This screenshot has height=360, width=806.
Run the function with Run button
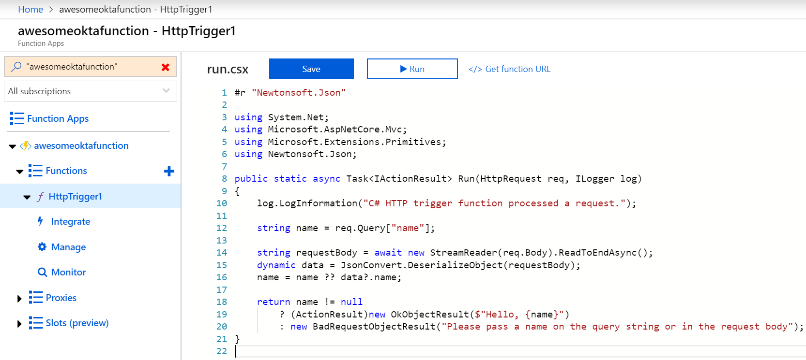[x=412, y=69]
